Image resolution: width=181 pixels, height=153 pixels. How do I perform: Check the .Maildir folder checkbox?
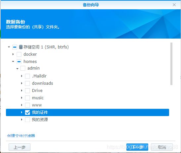tap(27, 76)
